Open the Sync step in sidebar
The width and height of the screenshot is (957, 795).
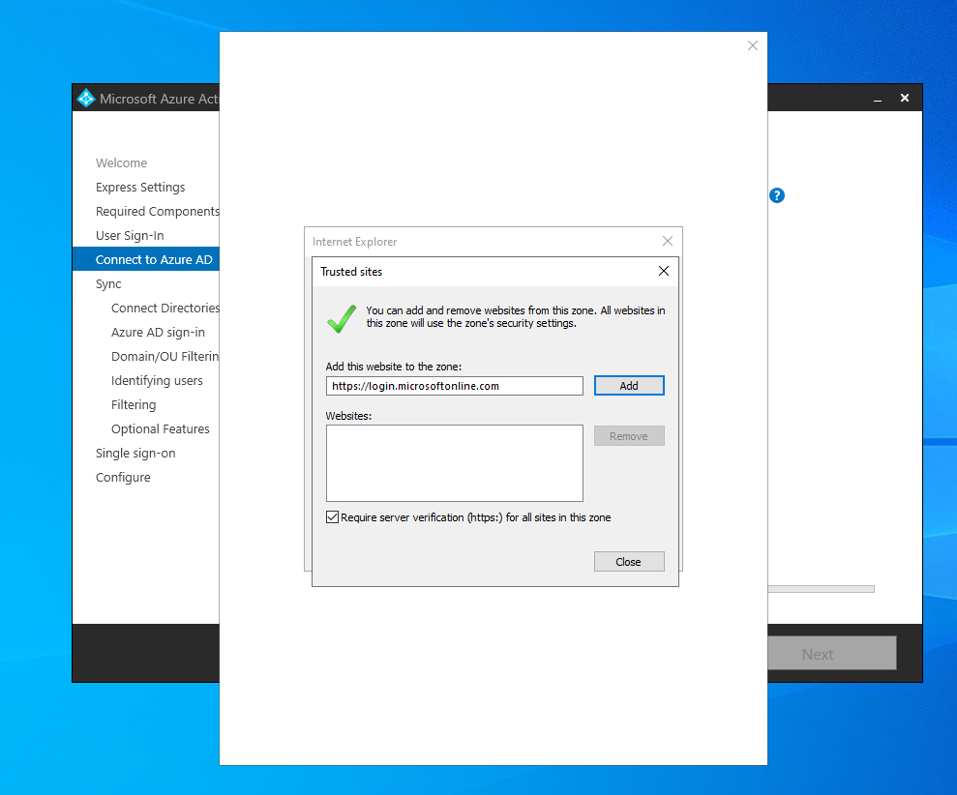[x=108, y=283]
